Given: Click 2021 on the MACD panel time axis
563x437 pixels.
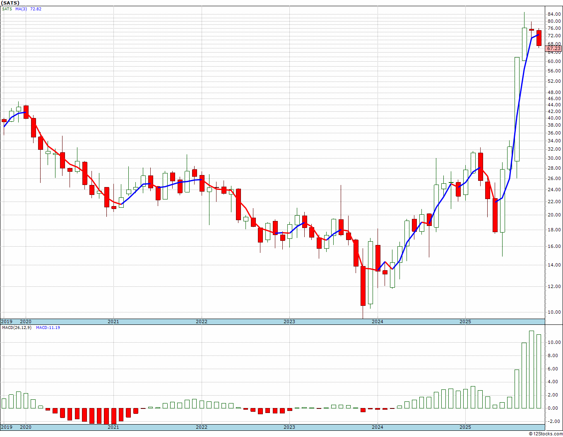Looking at the screenshot, I should pyautogui.click(x=113, y=427).
